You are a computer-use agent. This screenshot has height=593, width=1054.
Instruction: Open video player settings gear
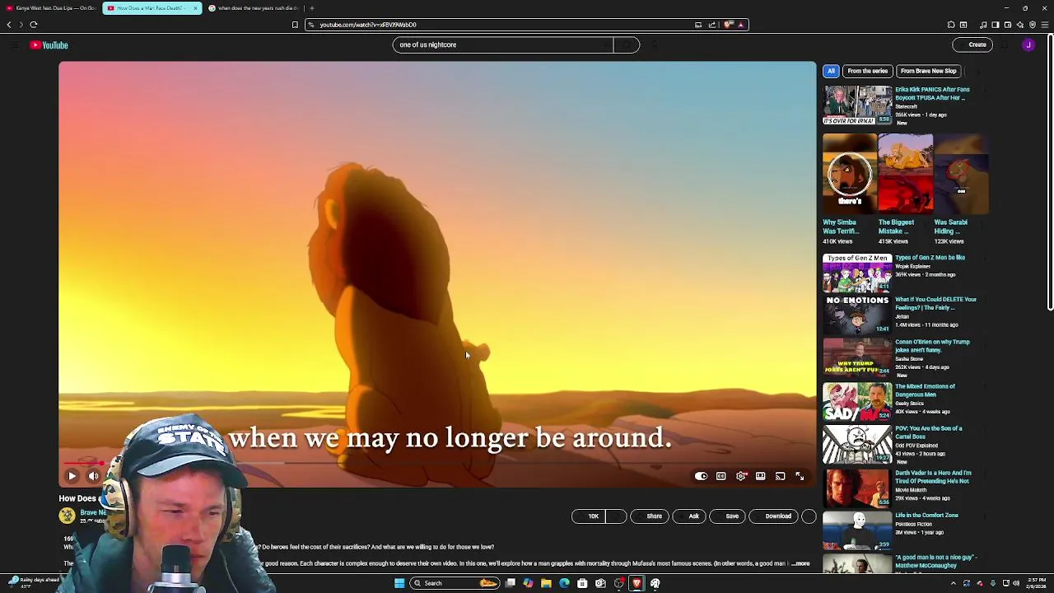pyautogui.click(x=741, y=476)
